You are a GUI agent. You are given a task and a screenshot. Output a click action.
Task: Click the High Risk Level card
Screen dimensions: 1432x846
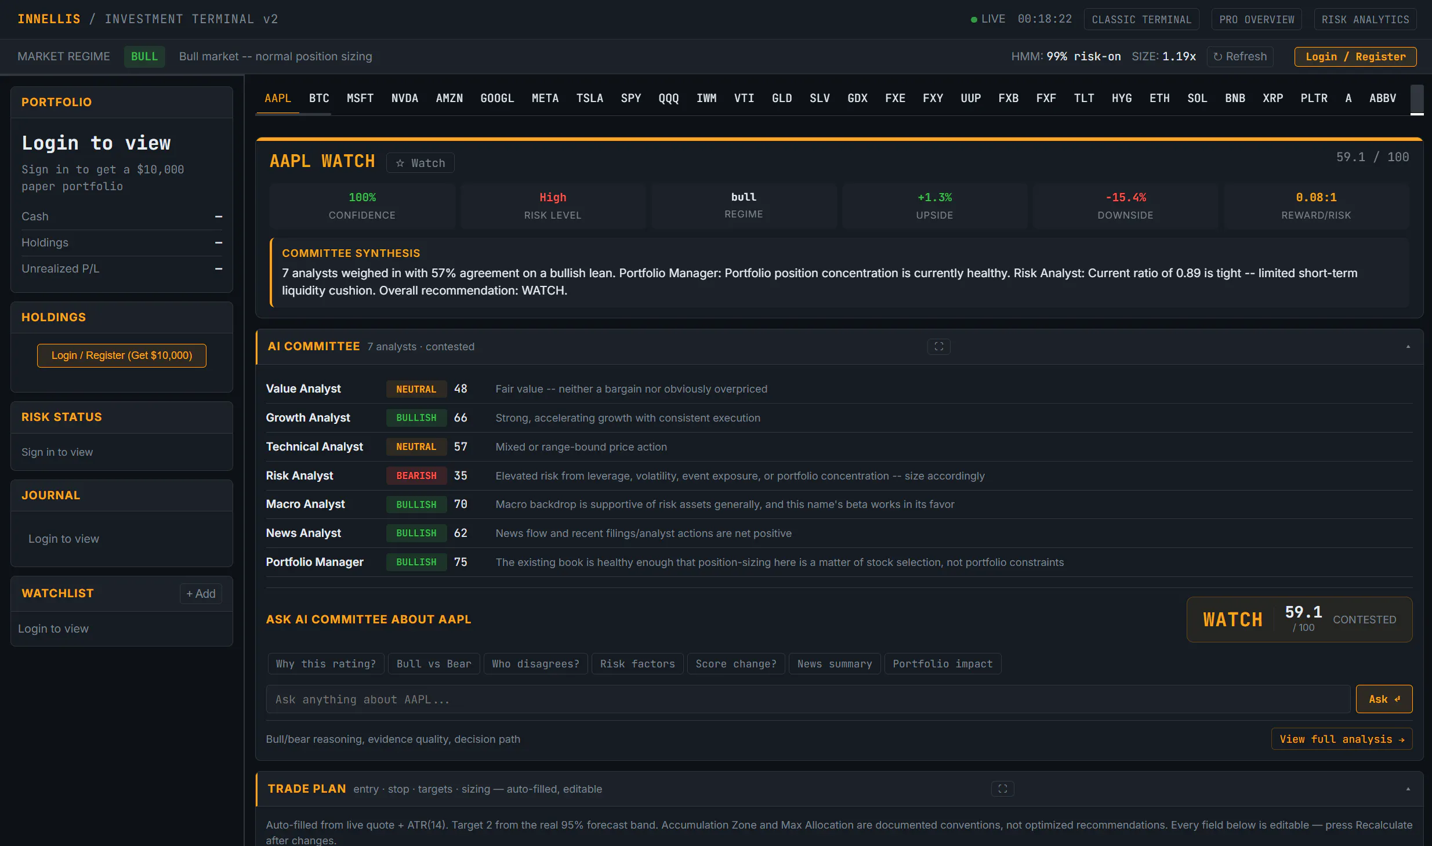click(x=553, y=206)
